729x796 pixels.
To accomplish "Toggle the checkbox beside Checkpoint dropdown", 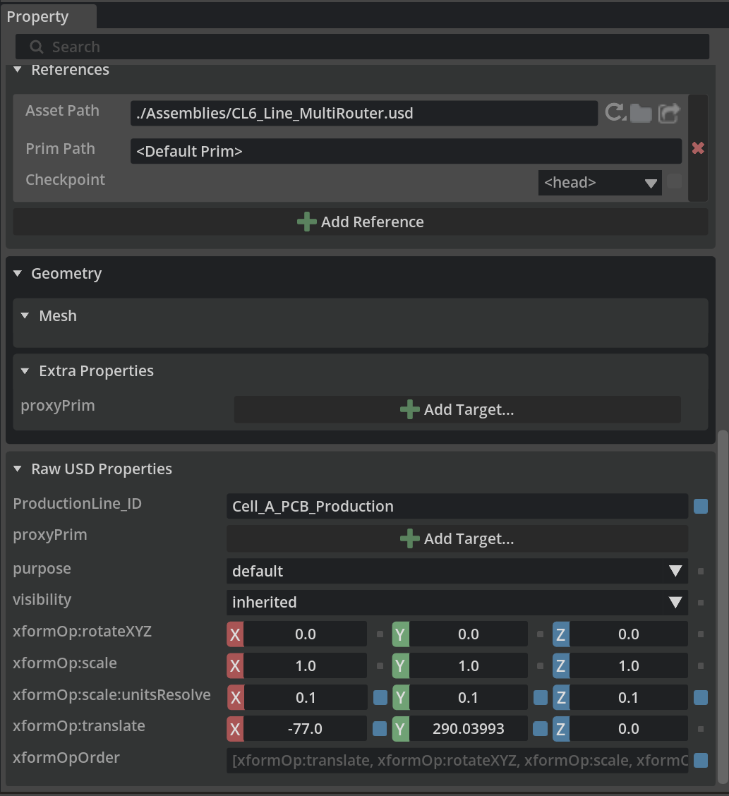I will 675,182.
